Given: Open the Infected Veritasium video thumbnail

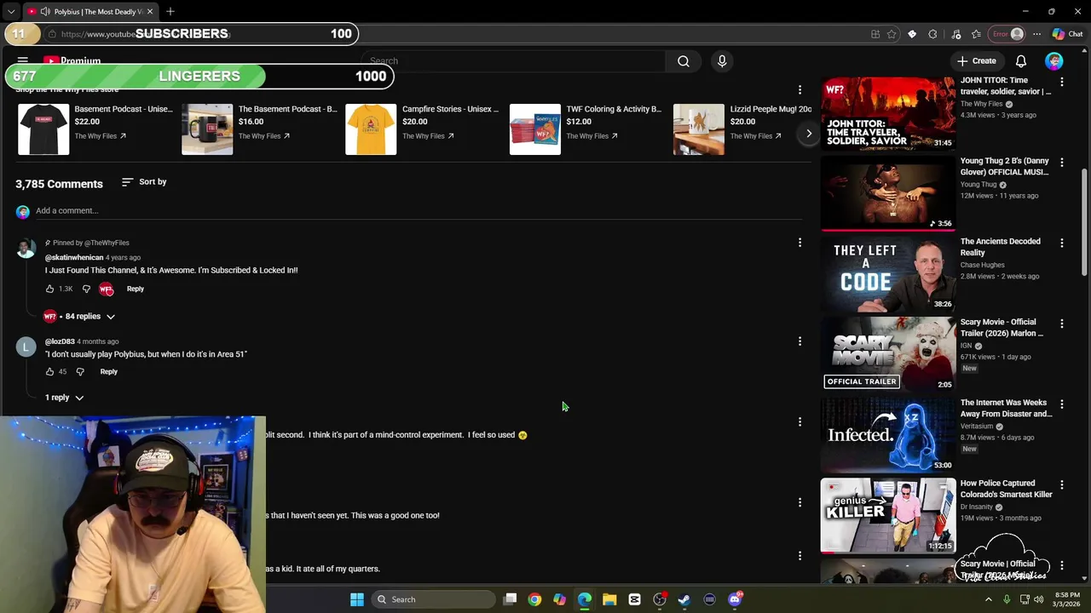Looking at the screenshot, I should click(x=888, y=435).
